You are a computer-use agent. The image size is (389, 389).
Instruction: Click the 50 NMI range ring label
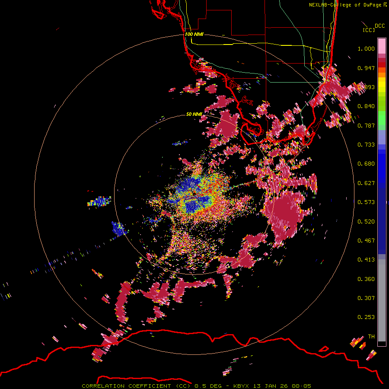pyautogui.click(x=194, y=114)
